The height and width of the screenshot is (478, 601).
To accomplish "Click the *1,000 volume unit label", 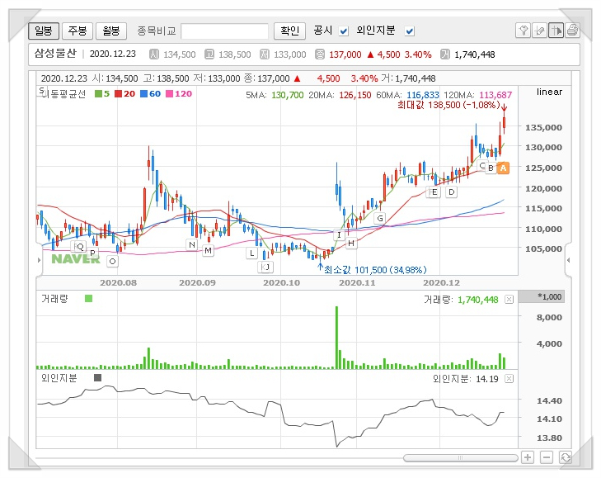I will [549, 296].
